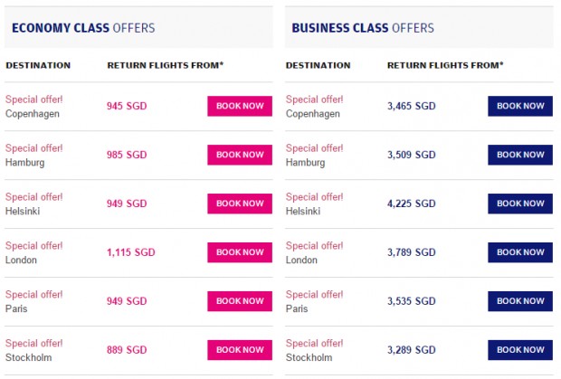
Task: Click the 945 SGD economy price
Action: [127, 106]
